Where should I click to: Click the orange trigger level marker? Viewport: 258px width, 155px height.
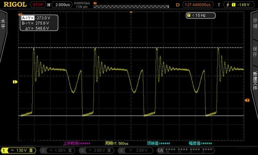click(247, 100)
